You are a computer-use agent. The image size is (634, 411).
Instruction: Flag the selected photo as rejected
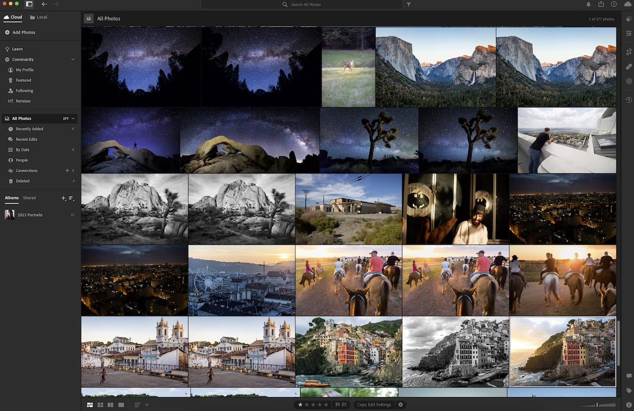click(x=344, y=404)
